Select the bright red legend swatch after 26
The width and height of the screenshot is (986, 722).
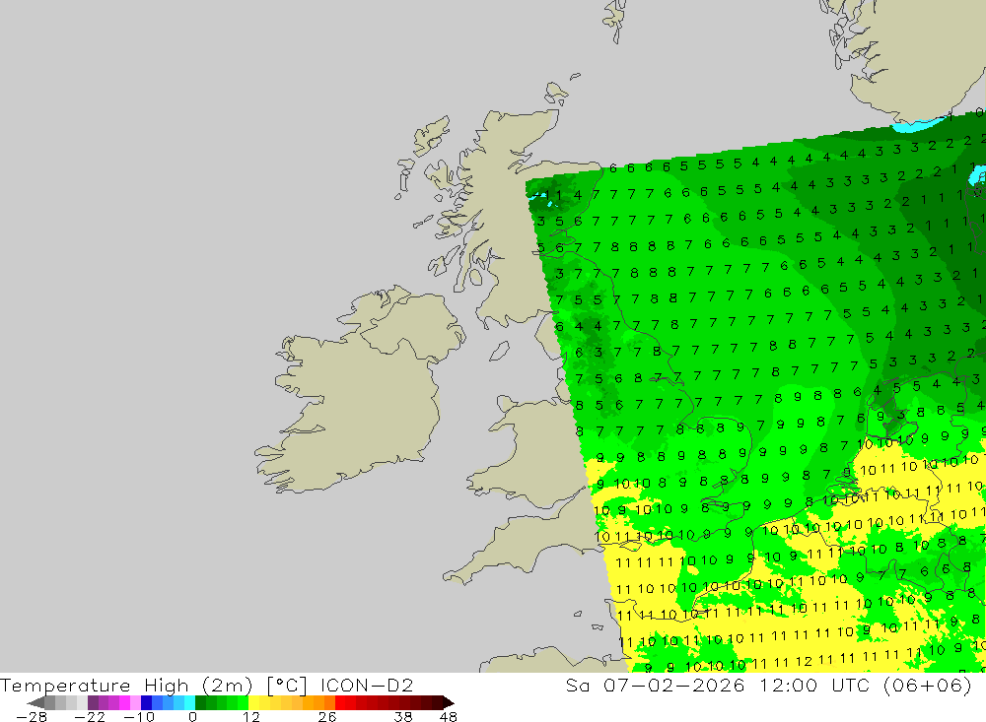click(x=341, y=702)
